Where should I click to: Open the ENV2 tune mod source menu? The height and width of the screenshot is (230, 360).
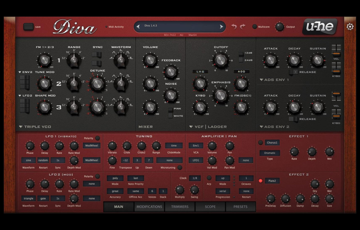(26, 72)
